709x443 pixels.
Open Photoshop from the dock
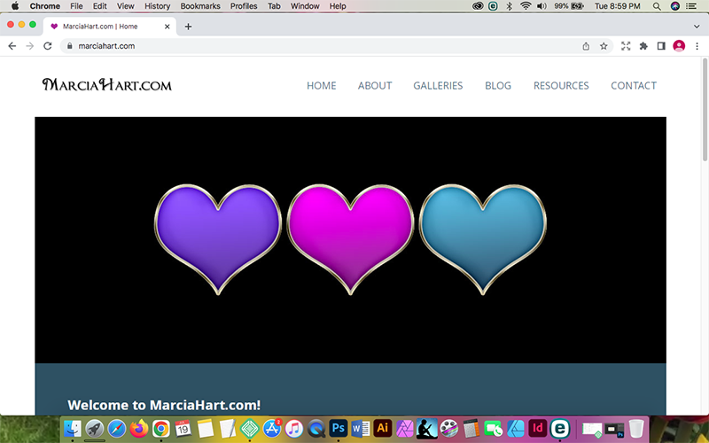coord(338,429)
